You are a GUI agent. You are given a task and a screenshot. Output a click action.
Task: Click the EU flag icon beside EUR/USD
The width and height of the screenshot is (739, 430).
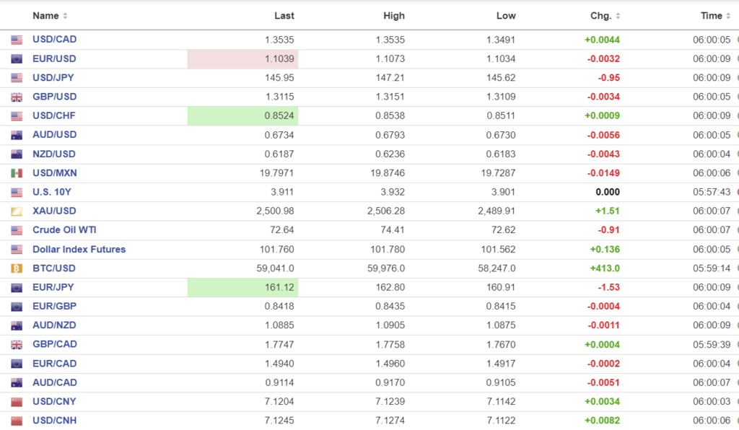(x=17, y=59)
